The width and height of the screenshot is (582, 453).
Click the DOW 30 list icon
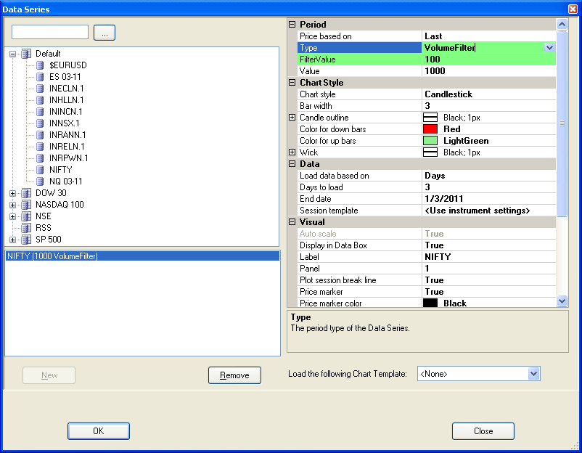(x=26, y=193)
